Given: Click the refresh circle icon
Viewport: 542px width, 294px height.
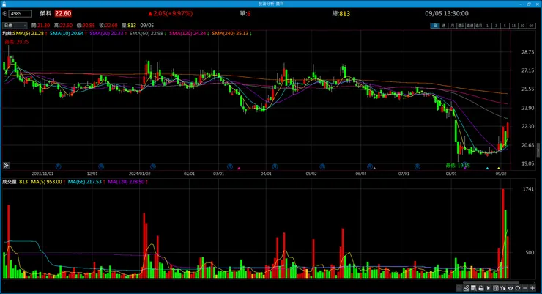Looking at the screenshot, I should [517, 288].
